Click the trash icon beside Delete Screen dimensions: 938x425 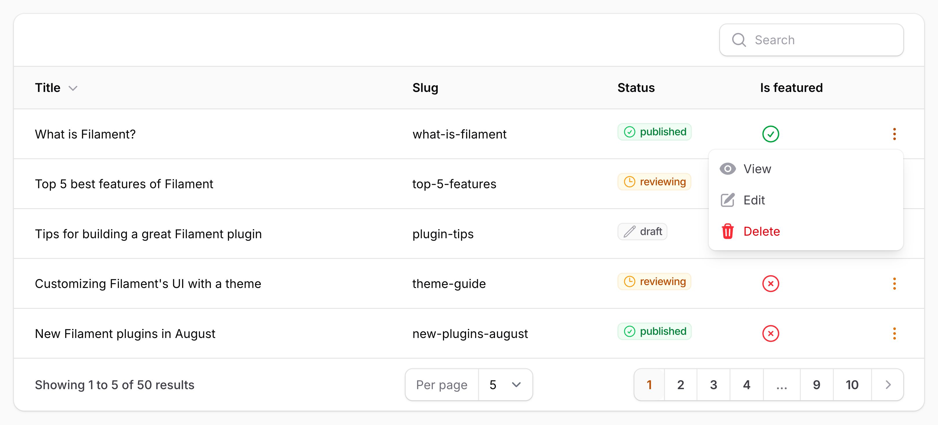728,231
